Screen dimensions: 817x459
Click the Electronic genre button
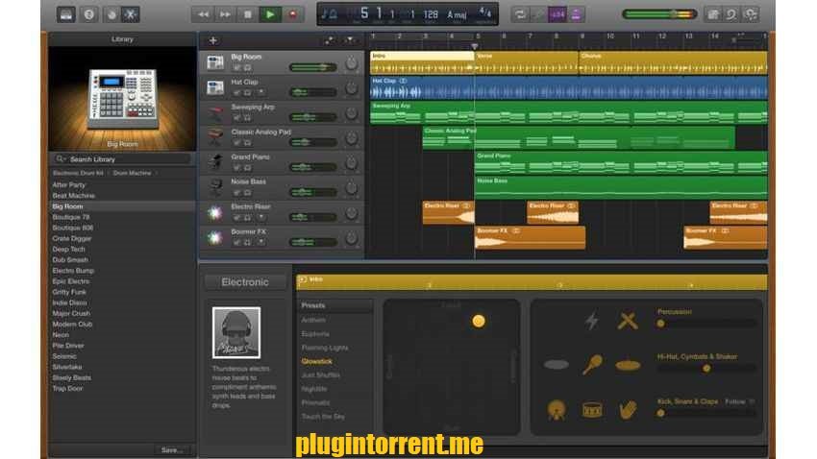pyautogui.click(x=245, y=282)
